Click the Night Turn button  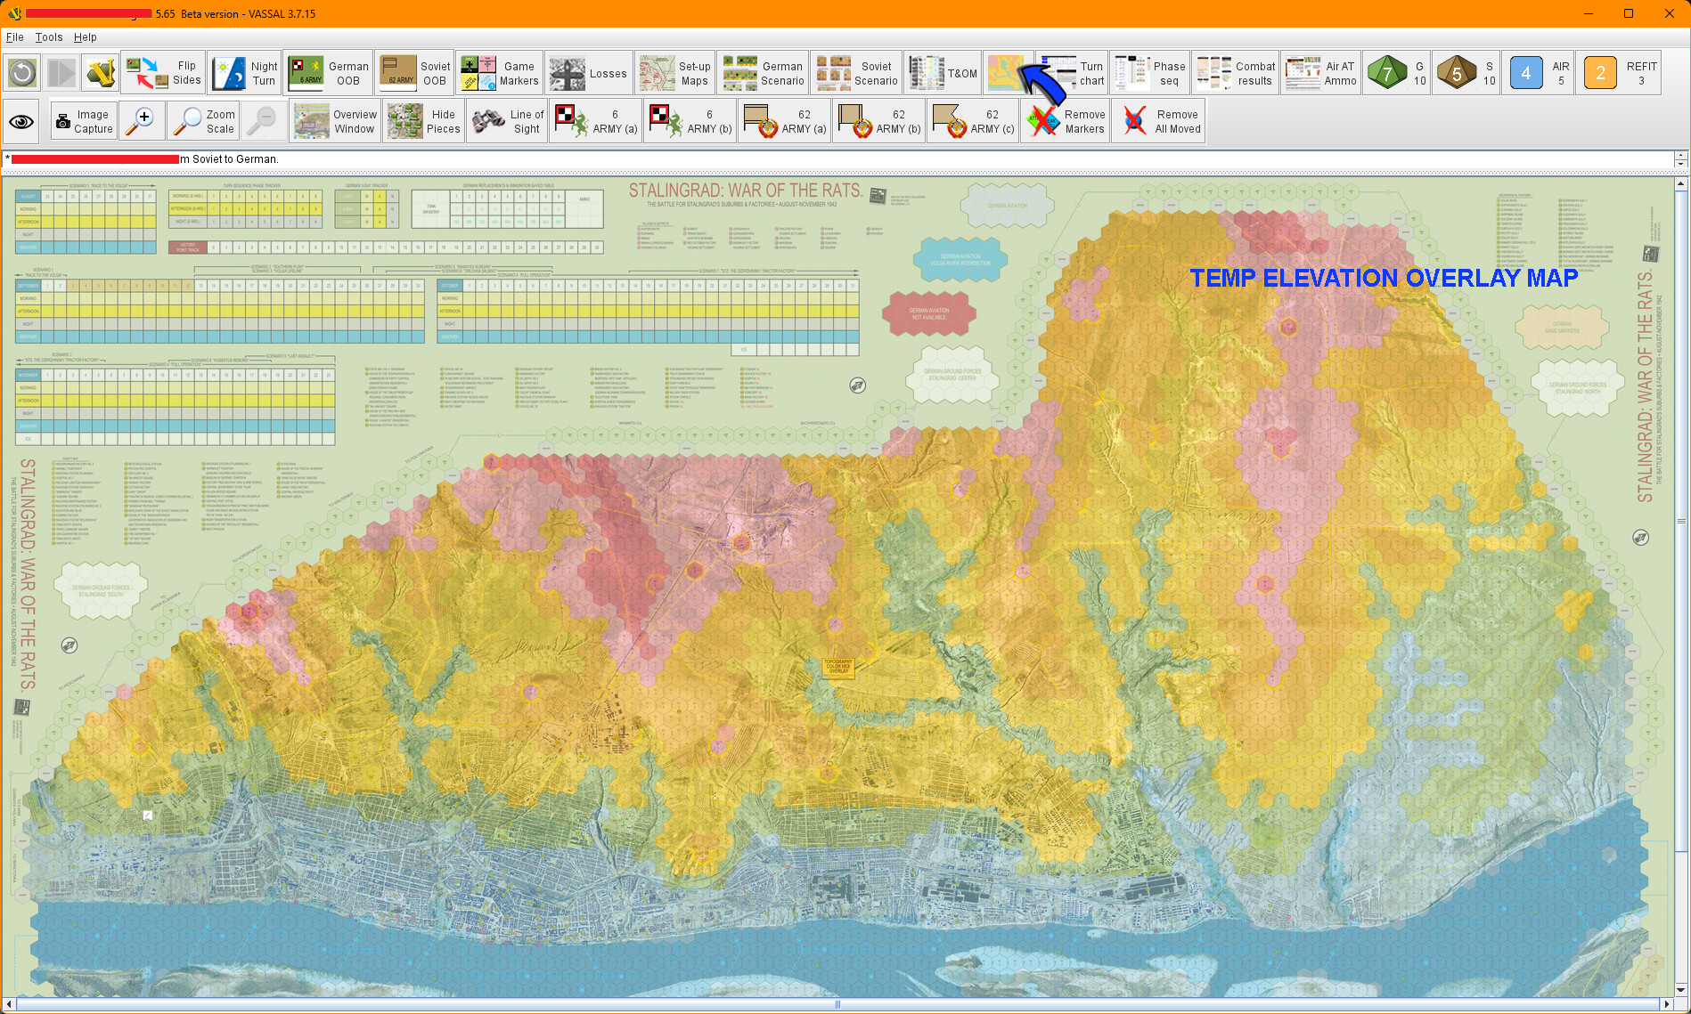tap(246, 73)
